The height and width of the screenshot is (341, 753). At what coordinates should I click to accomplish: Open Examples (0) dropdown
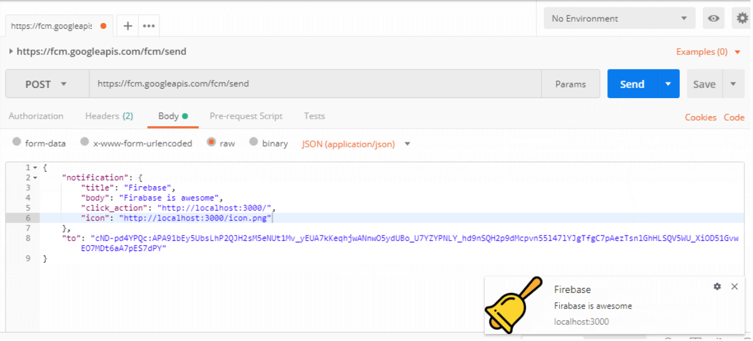[x=708, y=52]
